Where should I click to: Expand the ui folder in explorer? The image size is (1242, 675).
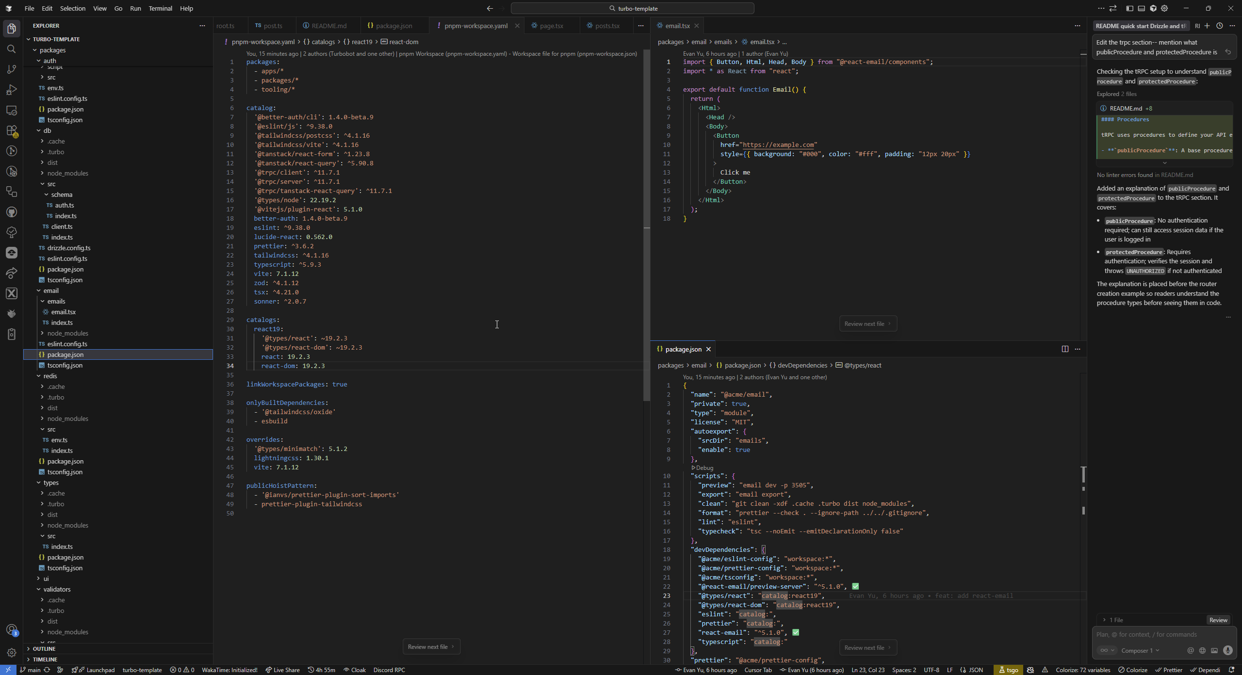[x=46, y=579]
